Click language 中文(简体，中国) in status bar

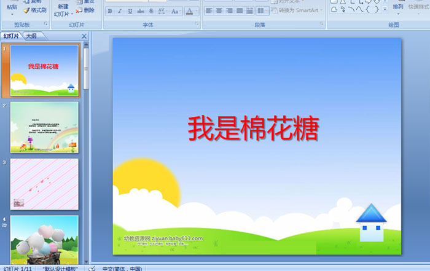122,269
